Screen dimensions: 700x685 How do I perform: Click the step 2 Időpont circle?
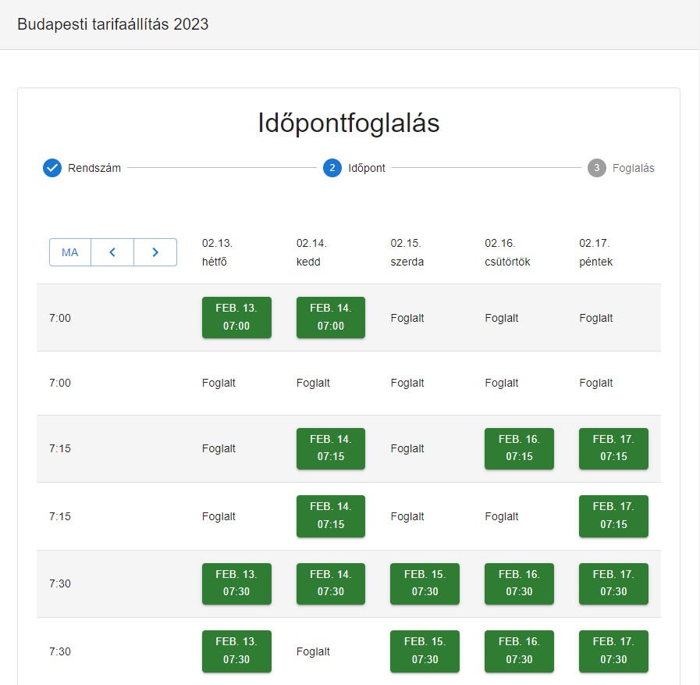point(332,168)
